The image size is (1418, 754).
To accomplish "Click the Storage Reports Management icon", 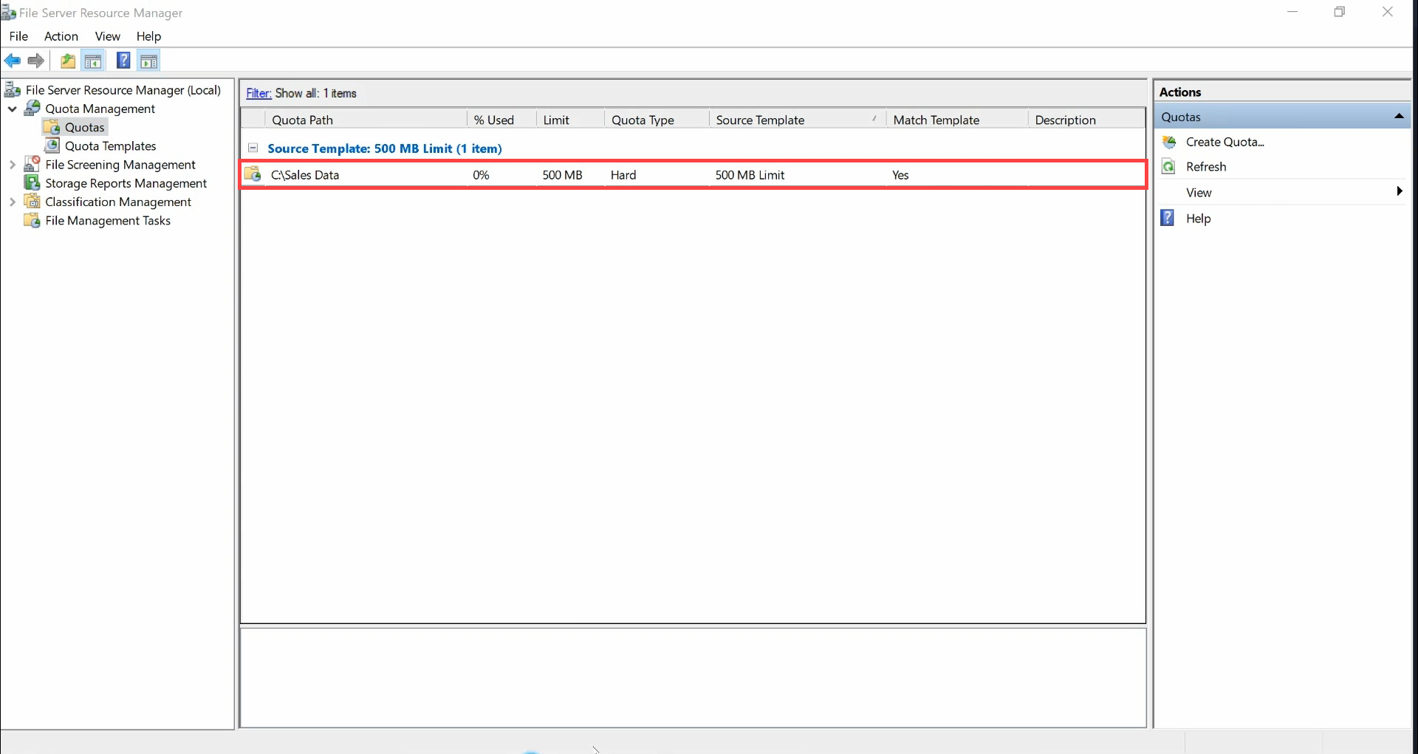I will coord(32,182).
